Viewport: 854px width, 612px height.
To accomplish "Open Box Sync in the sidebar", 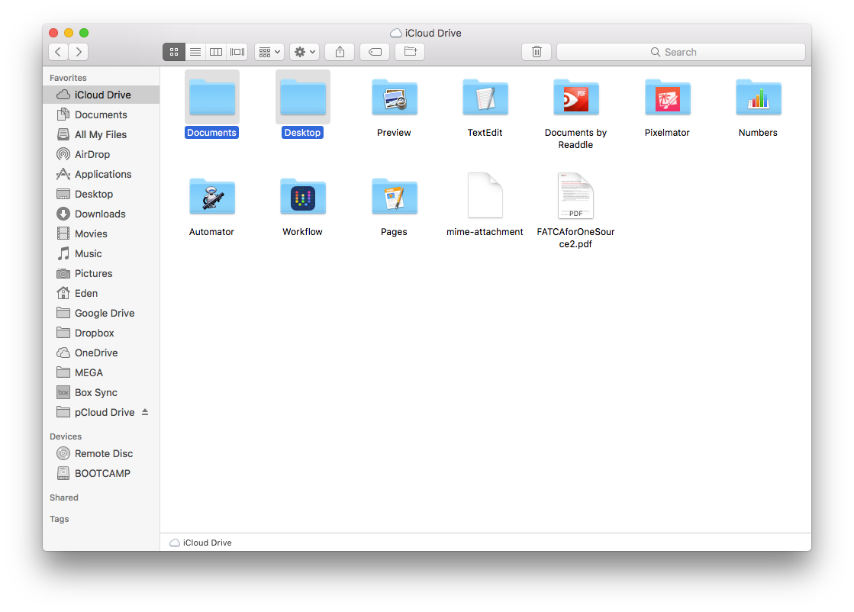I will point(102,392).
